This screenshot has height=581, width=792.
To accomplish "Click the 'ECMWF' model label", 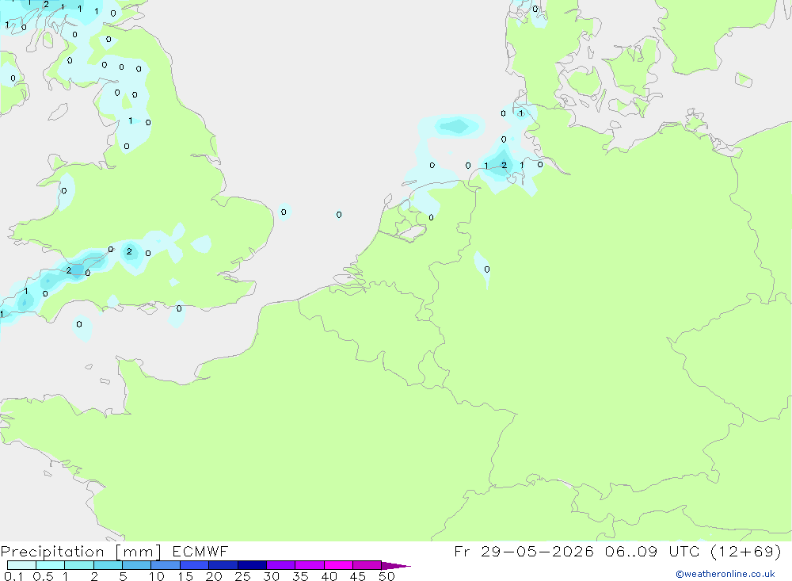I will click(x=200, y=552).
